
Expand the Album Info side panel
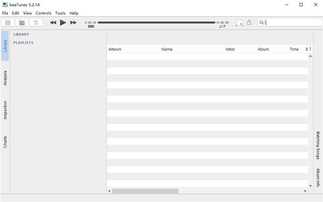pos(318,177)
